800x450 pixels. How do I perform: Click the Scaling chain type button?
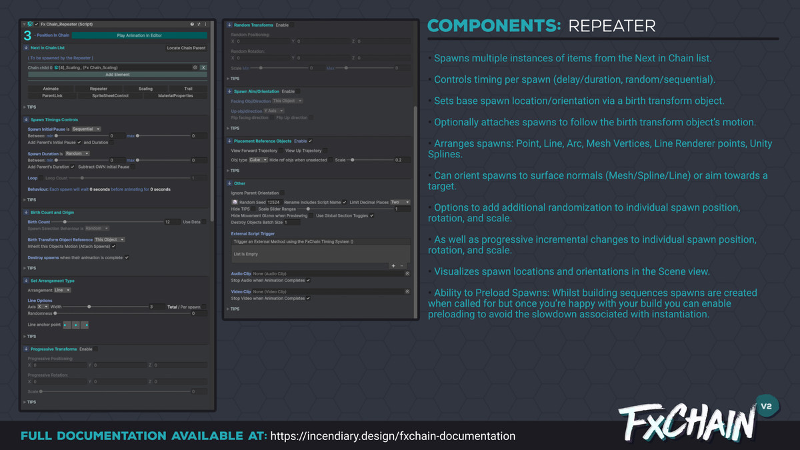tap(145, 89)
